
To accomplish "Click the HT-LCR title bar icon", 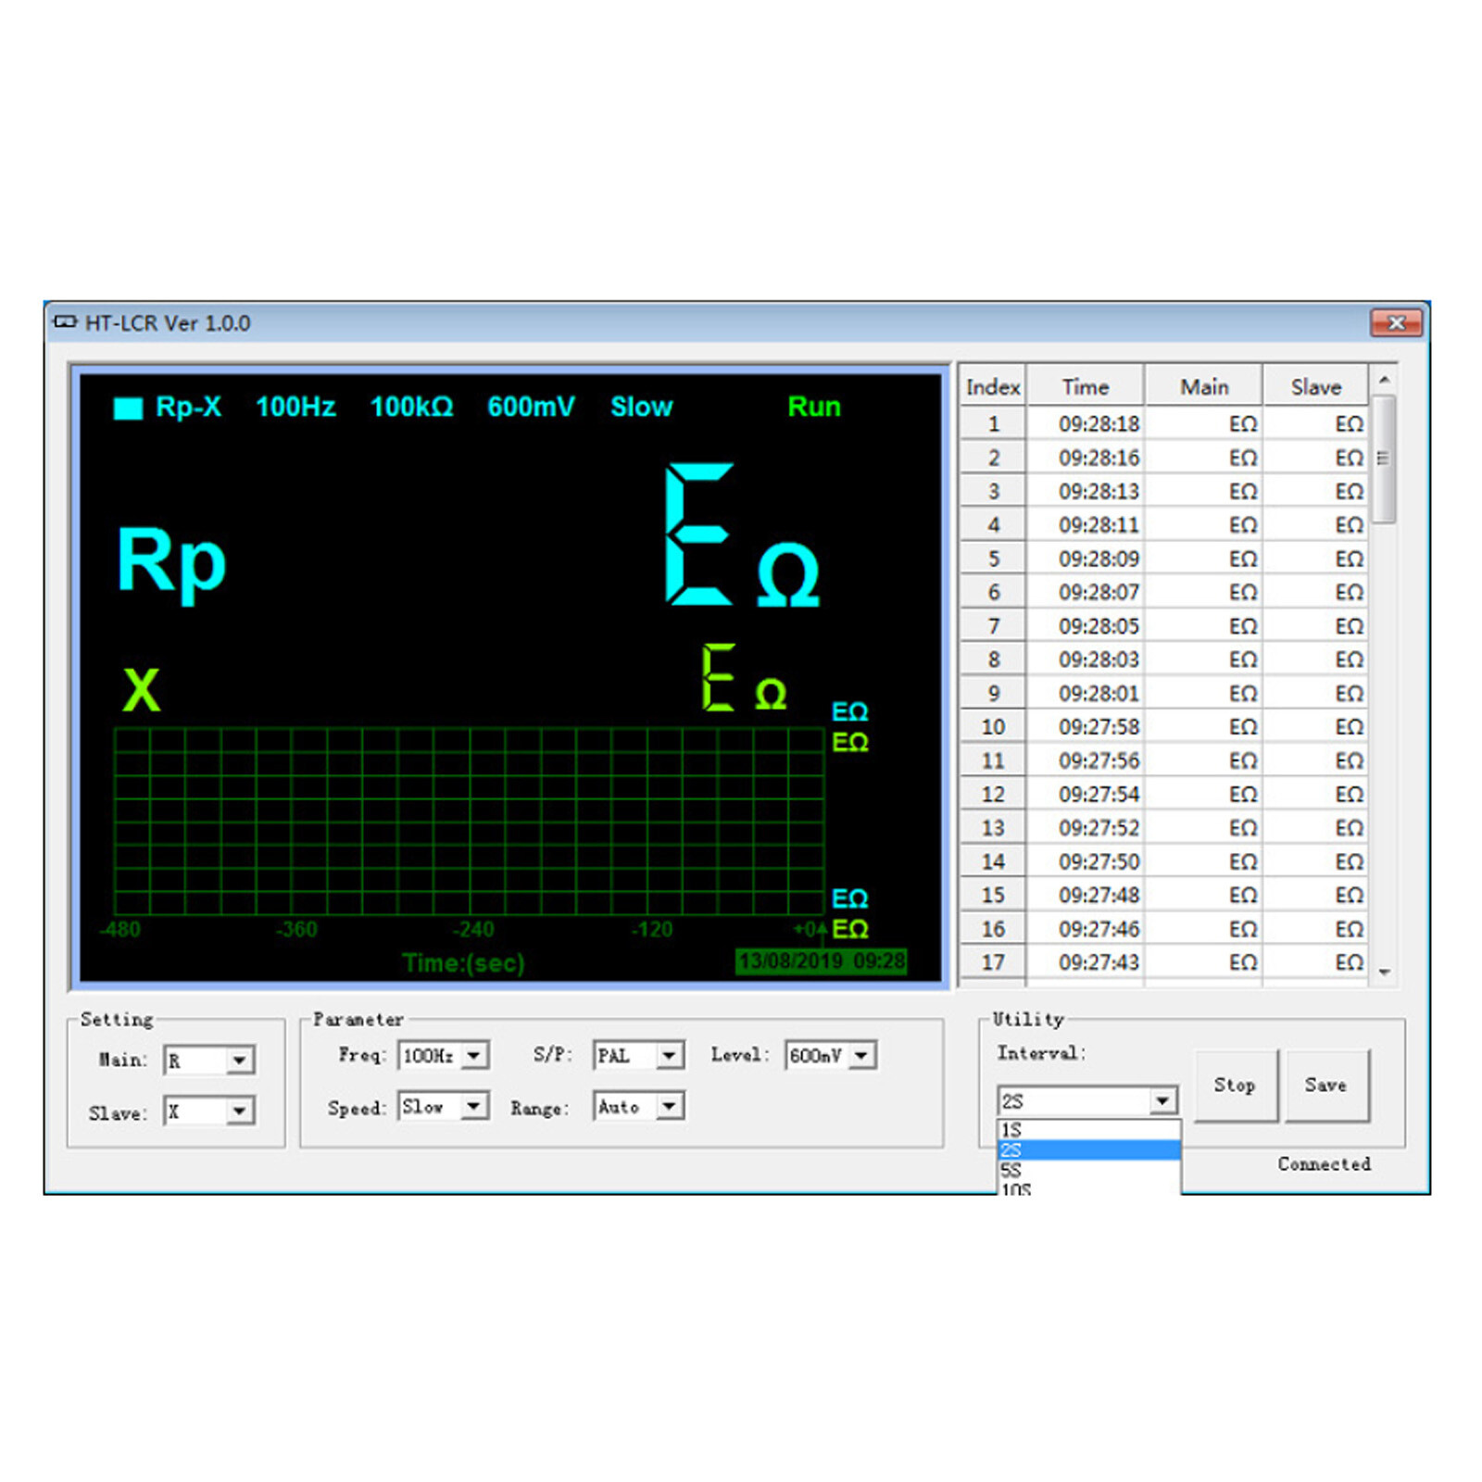I will point(65,322).
